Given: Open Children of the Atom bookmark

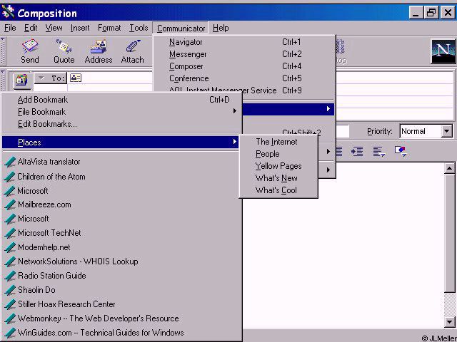Looking at the screenshot, I should [x=122, y=177].
